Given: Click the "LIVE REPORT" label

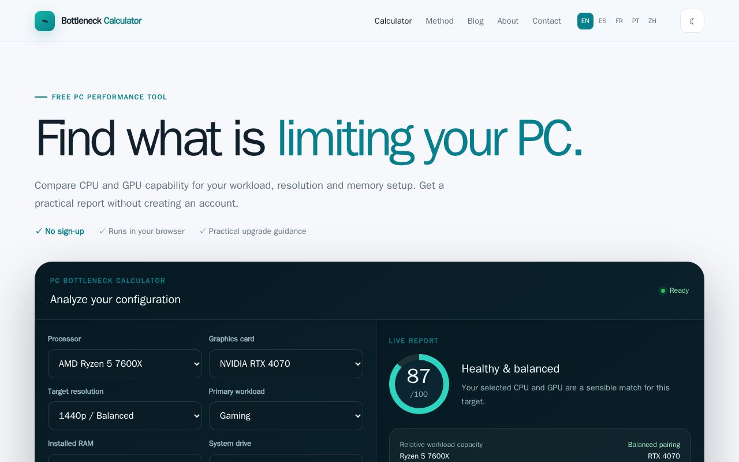Looking at the screenshot, I should [x=414, y=341].
